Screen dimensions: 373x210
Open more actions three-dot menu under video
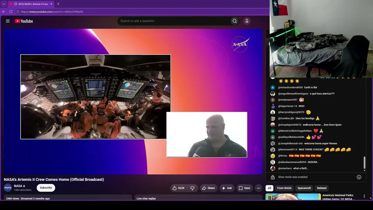point(258,188)
